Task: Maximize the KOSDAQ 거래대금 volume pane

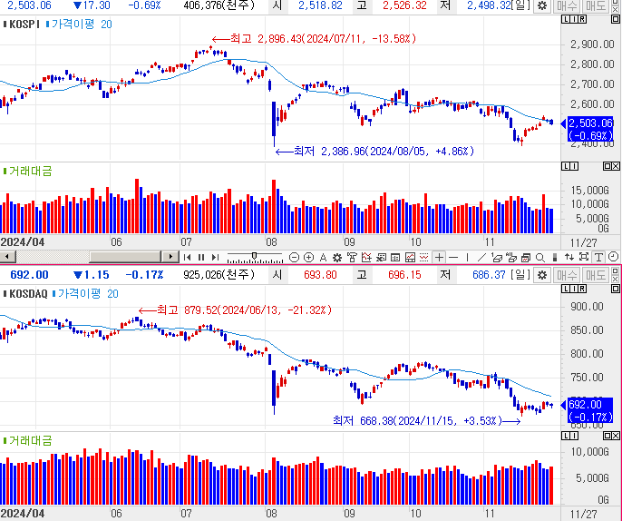Action: pos(607,436)
